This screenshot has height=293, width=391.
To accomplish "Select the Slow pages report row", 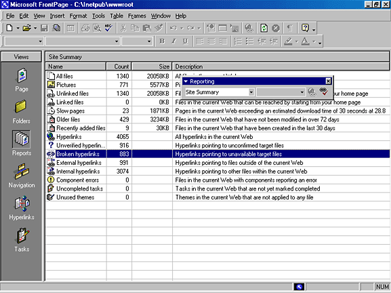I will (x=218, y=111).
